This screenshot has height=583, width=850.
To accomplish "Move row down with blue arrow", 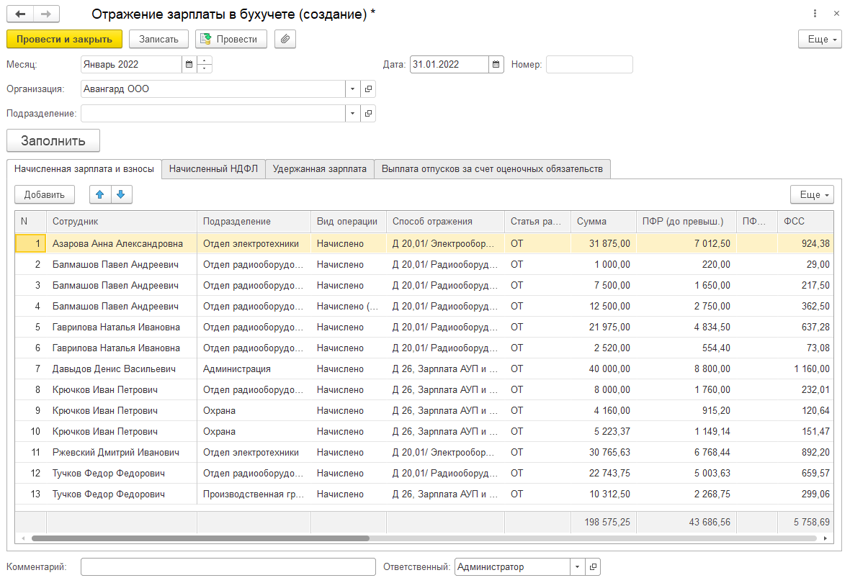I will click(121, 194).
